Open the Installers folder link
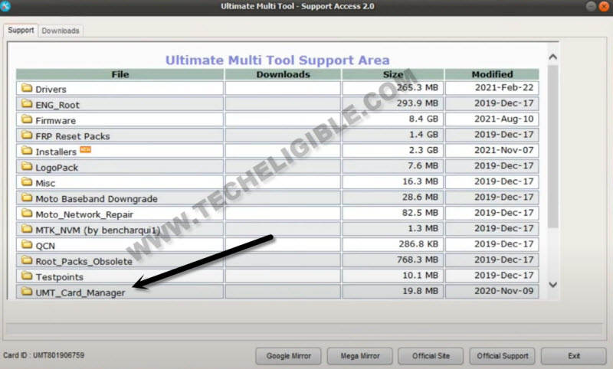This screenshot has width=613, height=369. tap(56, 152)
